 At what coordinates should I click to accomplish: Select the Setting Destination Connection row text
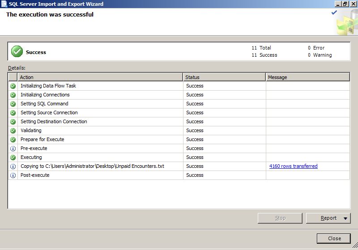54,121
